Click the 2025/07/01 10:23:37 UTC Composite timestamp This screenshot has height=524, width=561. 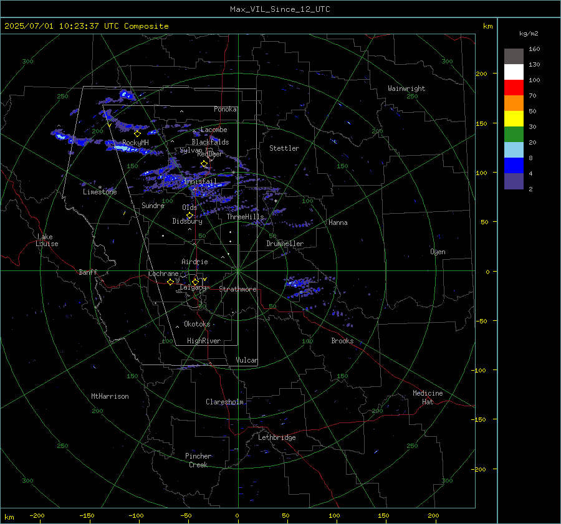pos(87,26)
